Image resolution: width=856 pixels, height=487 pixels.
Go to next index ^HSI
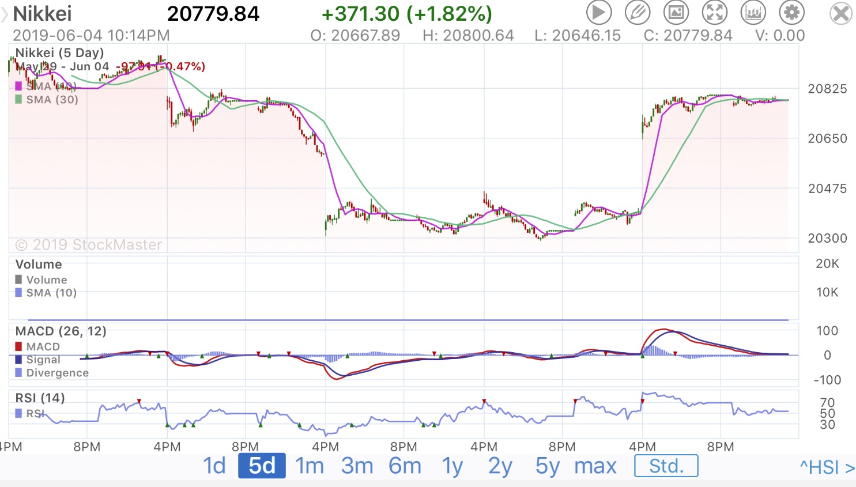point(827,467)
